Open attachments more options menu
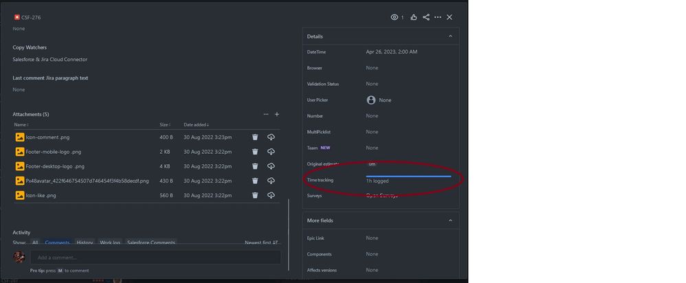 click(265, 114)
